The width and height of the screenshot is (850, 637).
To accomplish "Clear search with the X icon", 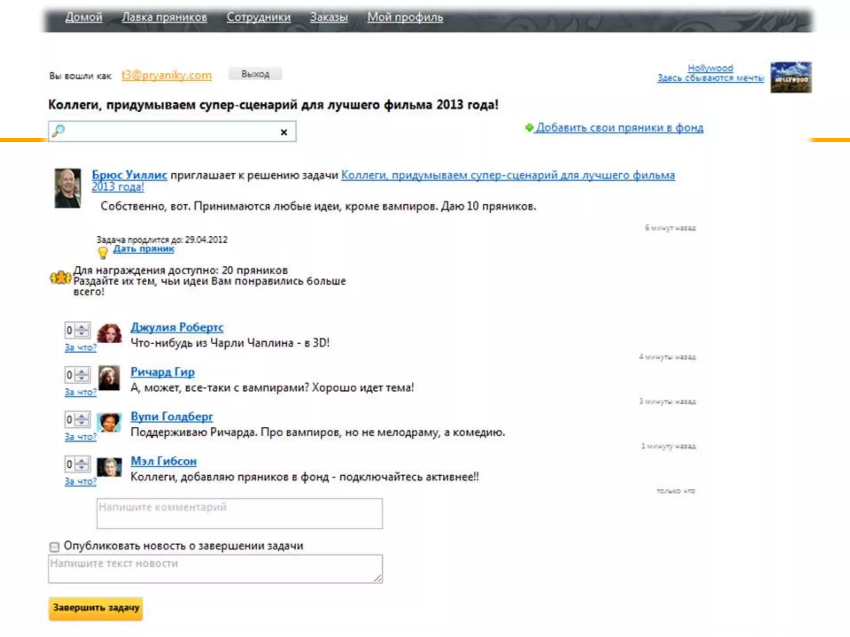I will [x=284, y=132].
